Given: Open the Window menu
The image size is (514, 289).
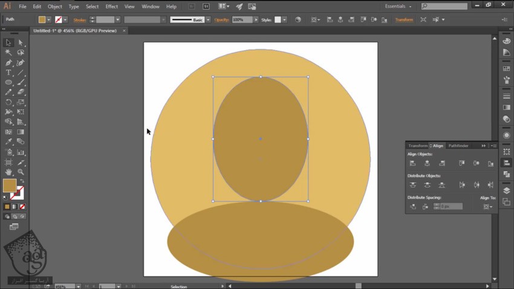Looking at the screenshot, I should coord(151,6).
